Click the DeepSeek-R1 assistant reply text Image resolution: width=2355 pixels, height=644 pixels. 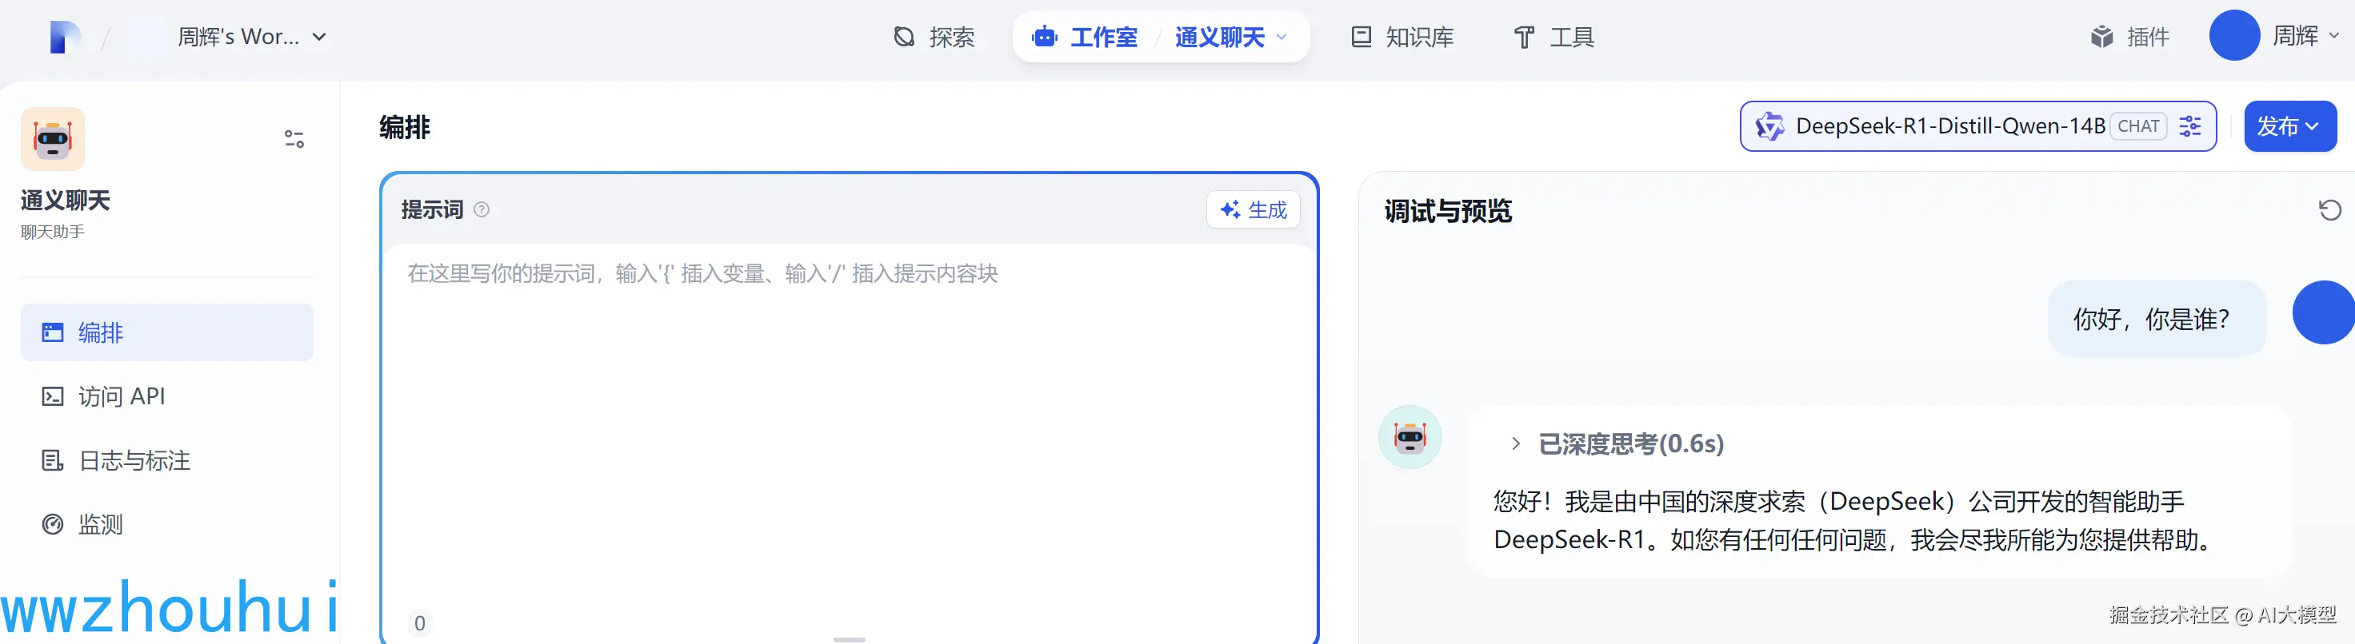click(1853, 521)
